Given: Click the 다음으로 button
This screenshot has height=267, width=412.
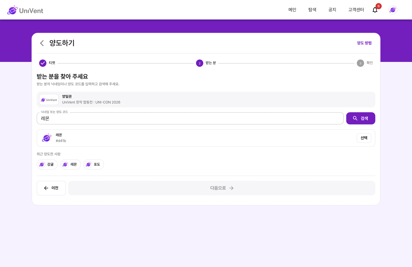Looking at the screenshot, I should (222, 188).
